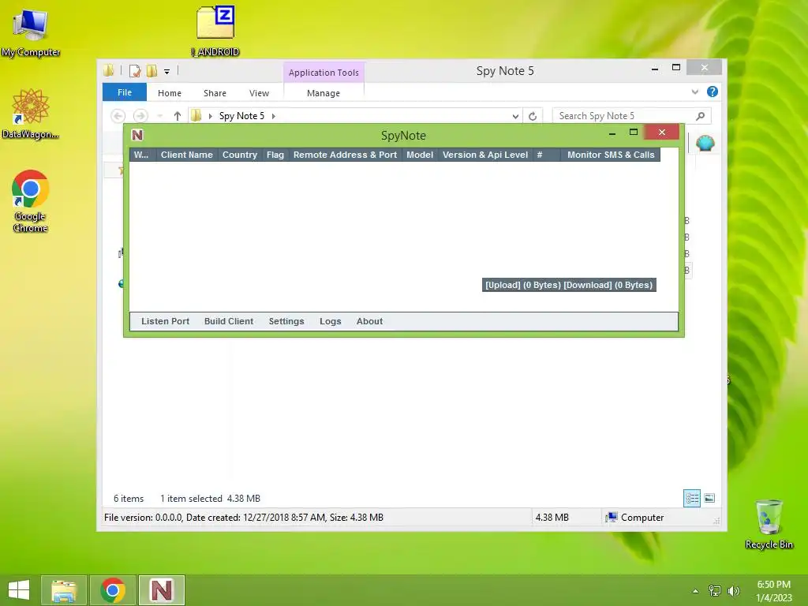Go back in Explorer navigation
808x606 pixels.
coord(118,116)
